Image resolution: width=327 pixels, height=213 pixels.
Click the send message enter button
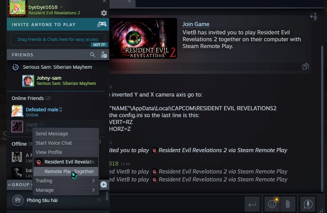point(252,204)
